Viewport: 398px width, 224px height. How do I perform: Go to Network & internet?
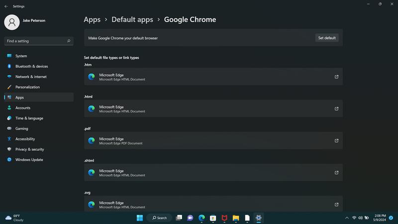[39, 77]
